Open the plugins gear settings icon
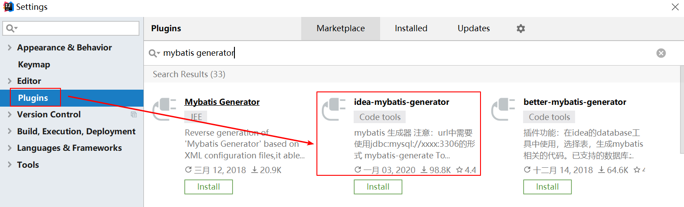 [x=520, y=29]
